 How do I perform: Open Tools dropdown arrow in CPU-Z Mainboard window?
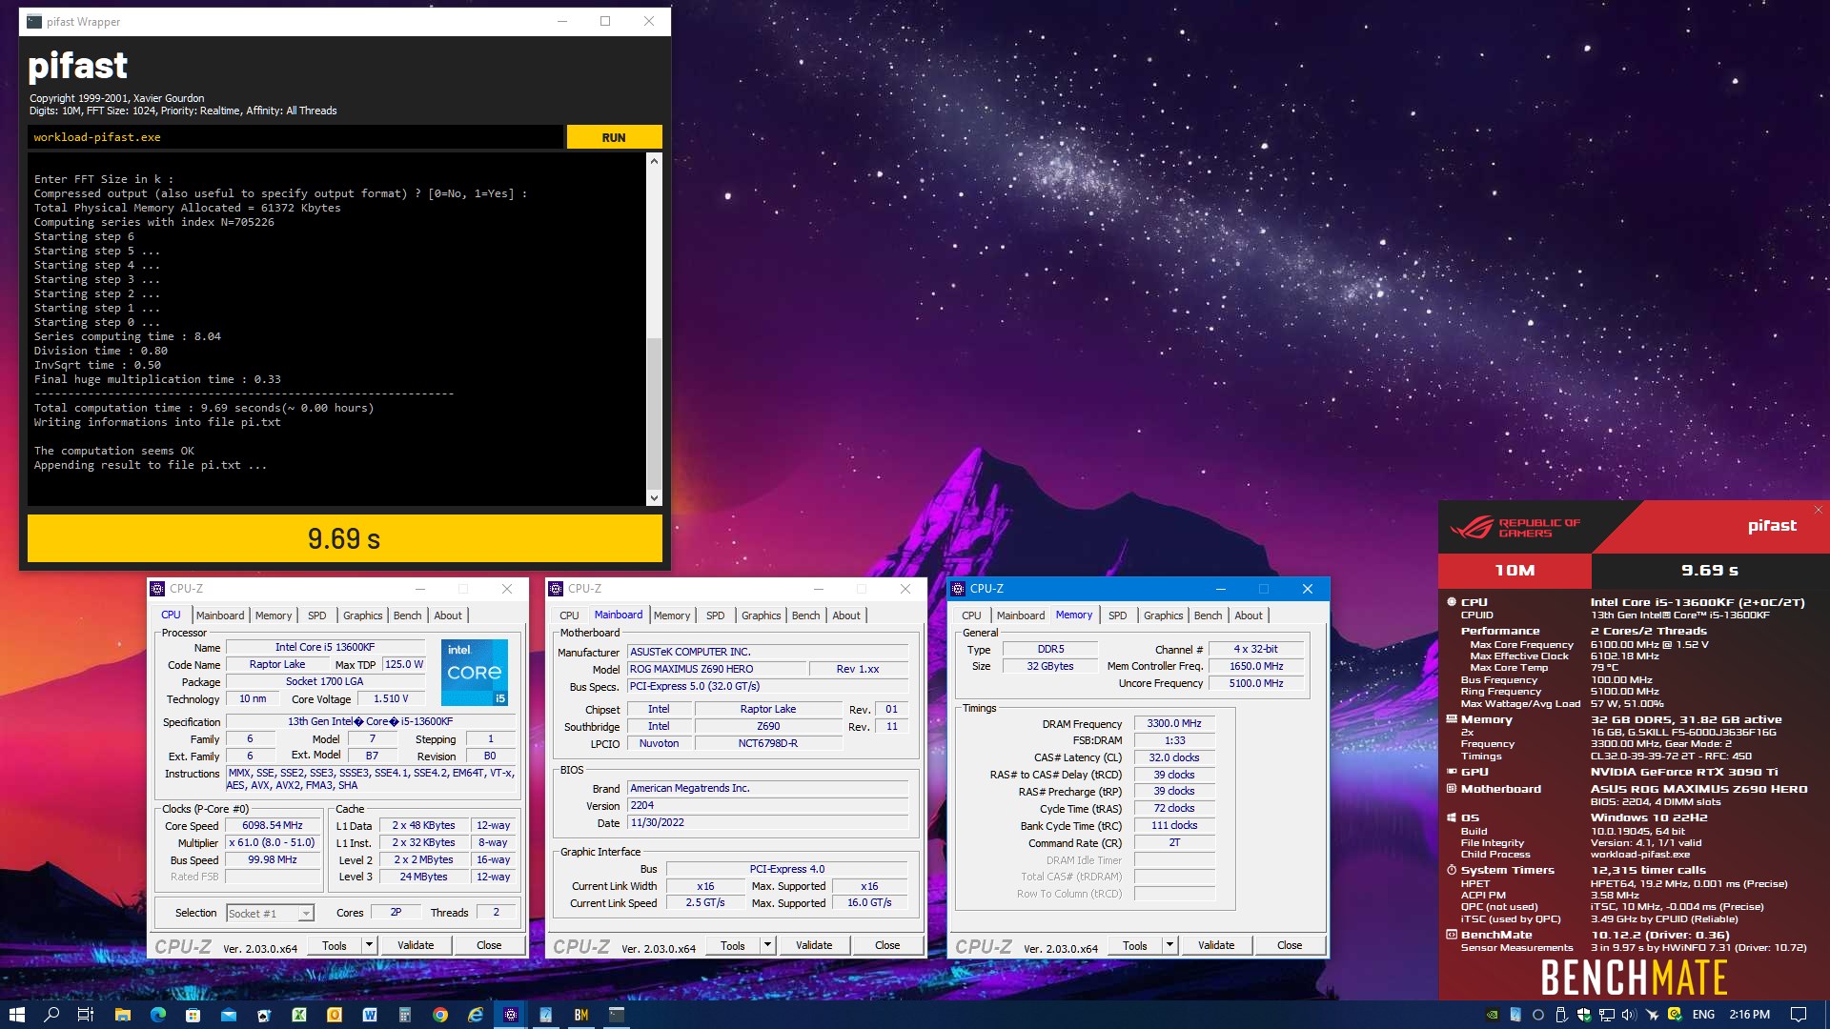[x=767, y=945]
